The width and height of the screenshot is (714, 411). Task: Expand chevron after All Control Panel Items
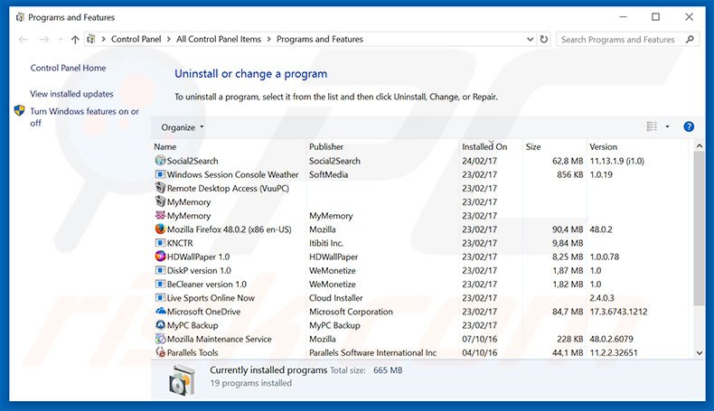coord(268,39)
